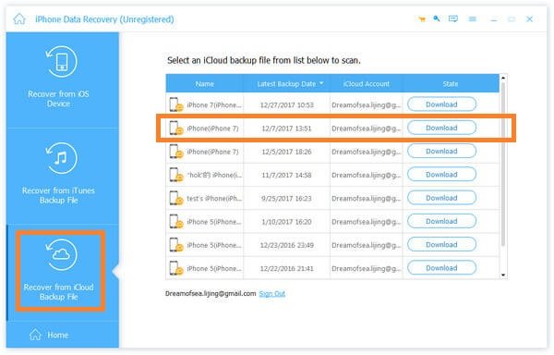Close the iPhone Data Recovery window
The height and width of the screenshot is (355, 554).
[x=529, y=19]
